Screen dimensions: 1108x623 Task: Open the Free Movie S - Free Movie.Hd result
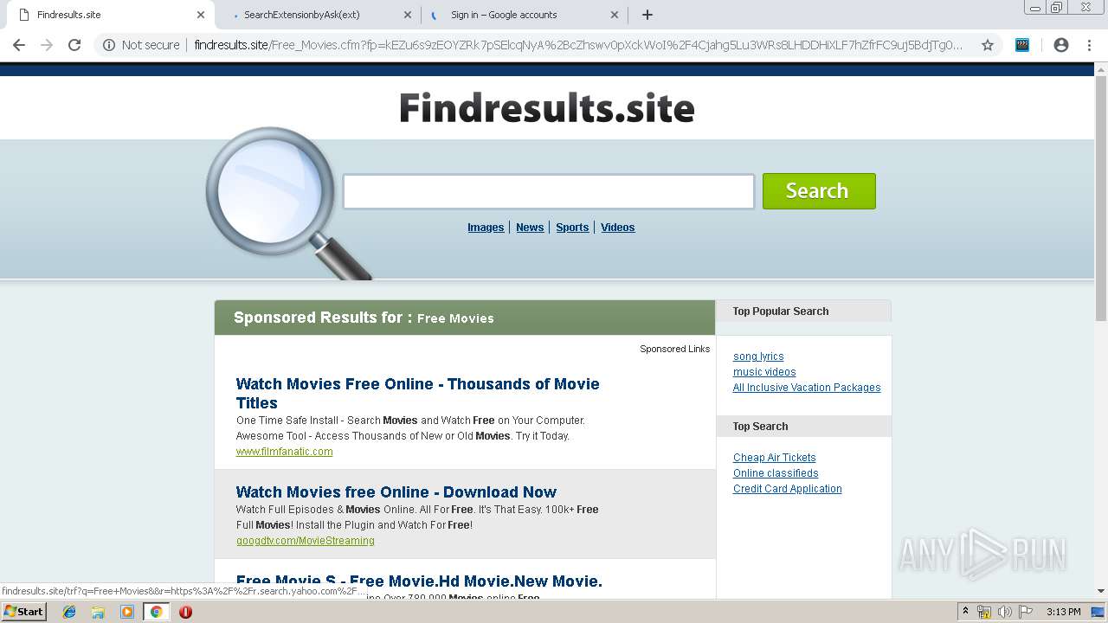point(419,581)
